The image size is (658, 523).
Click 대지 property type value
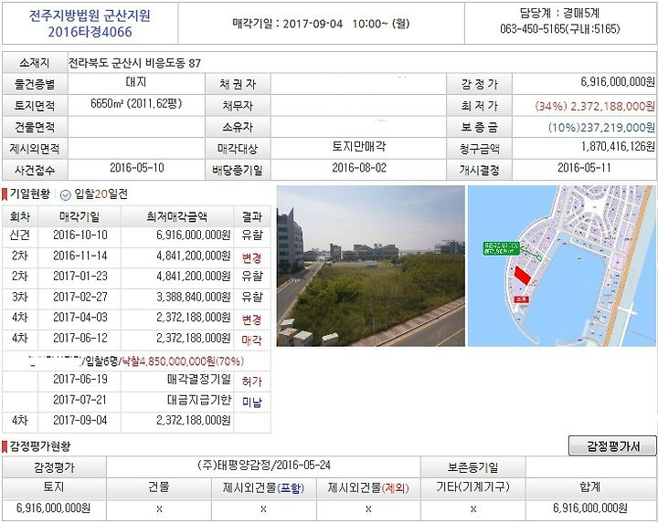tap(136, 82)
